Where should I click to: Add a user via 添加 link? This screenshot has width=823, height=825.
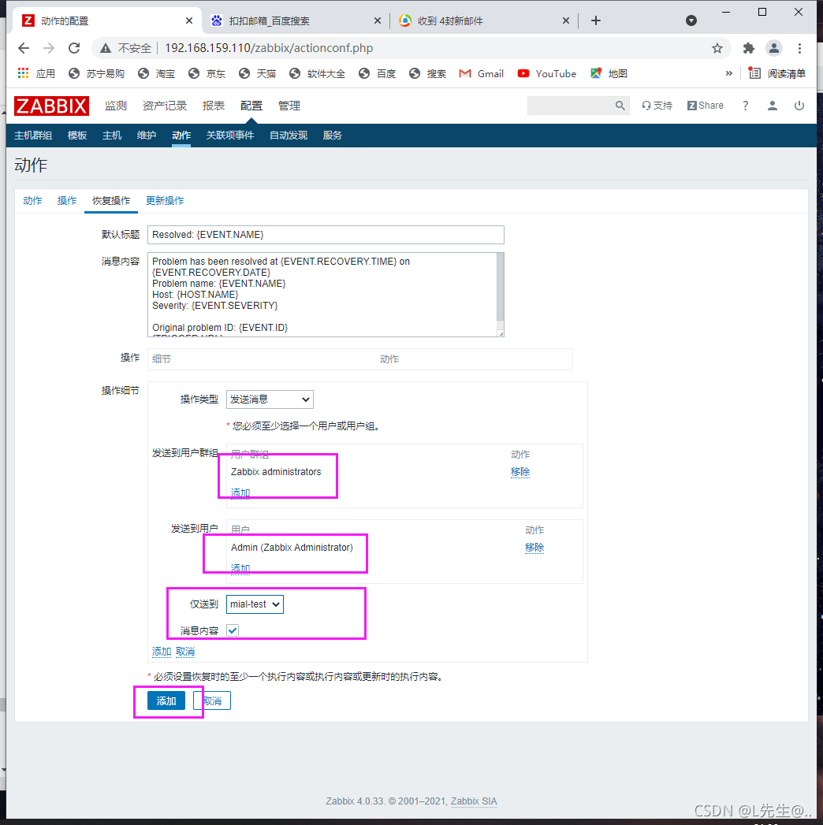pyautogui.click(x=240, y=568)
